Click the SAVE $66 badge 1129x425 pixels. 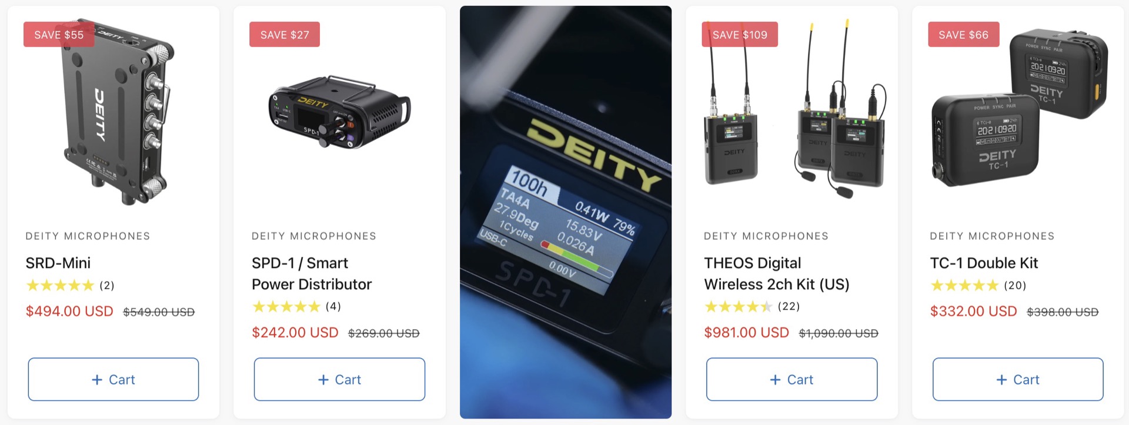964,35
